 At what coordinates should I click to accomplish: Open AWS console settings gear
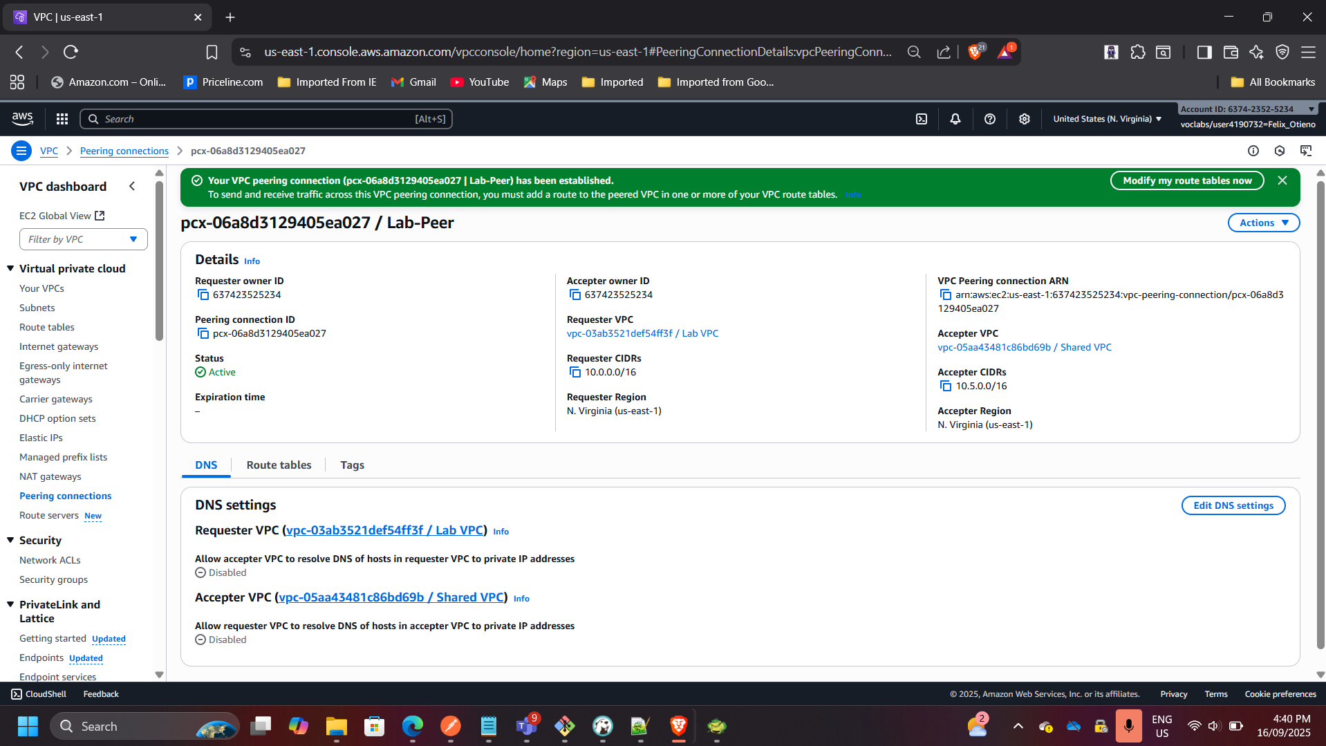point(1025,119)
